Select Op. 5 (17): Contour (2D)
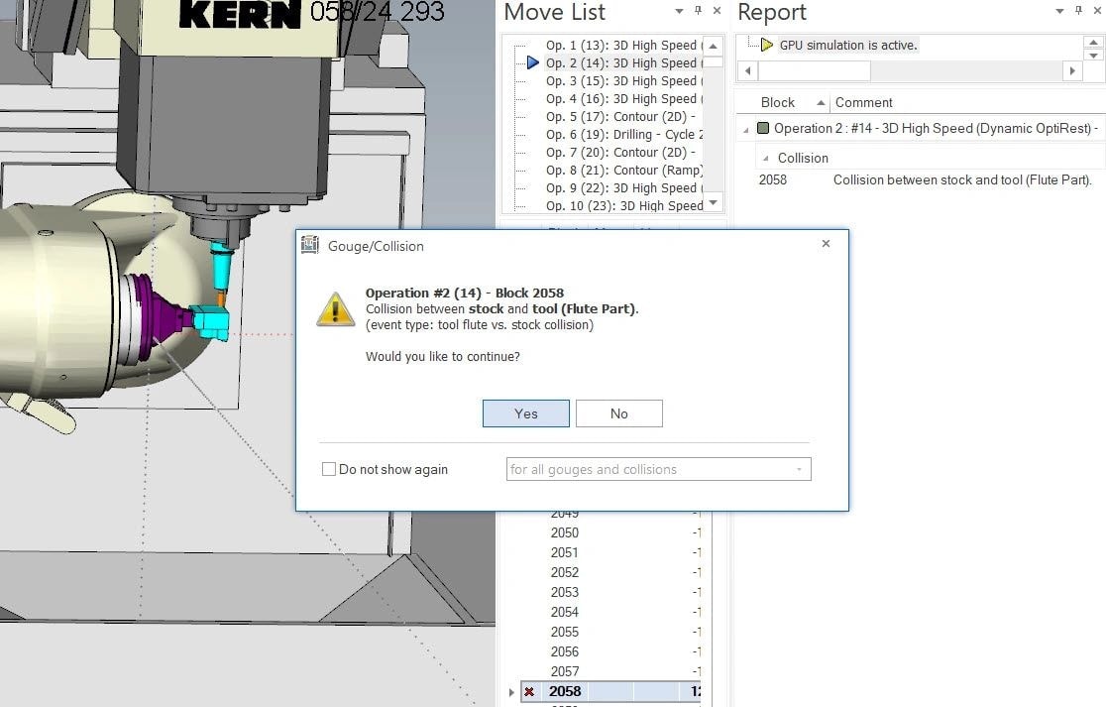This screenshot has height=707, width=1106. pyautogui.click(x=620, y=116)
